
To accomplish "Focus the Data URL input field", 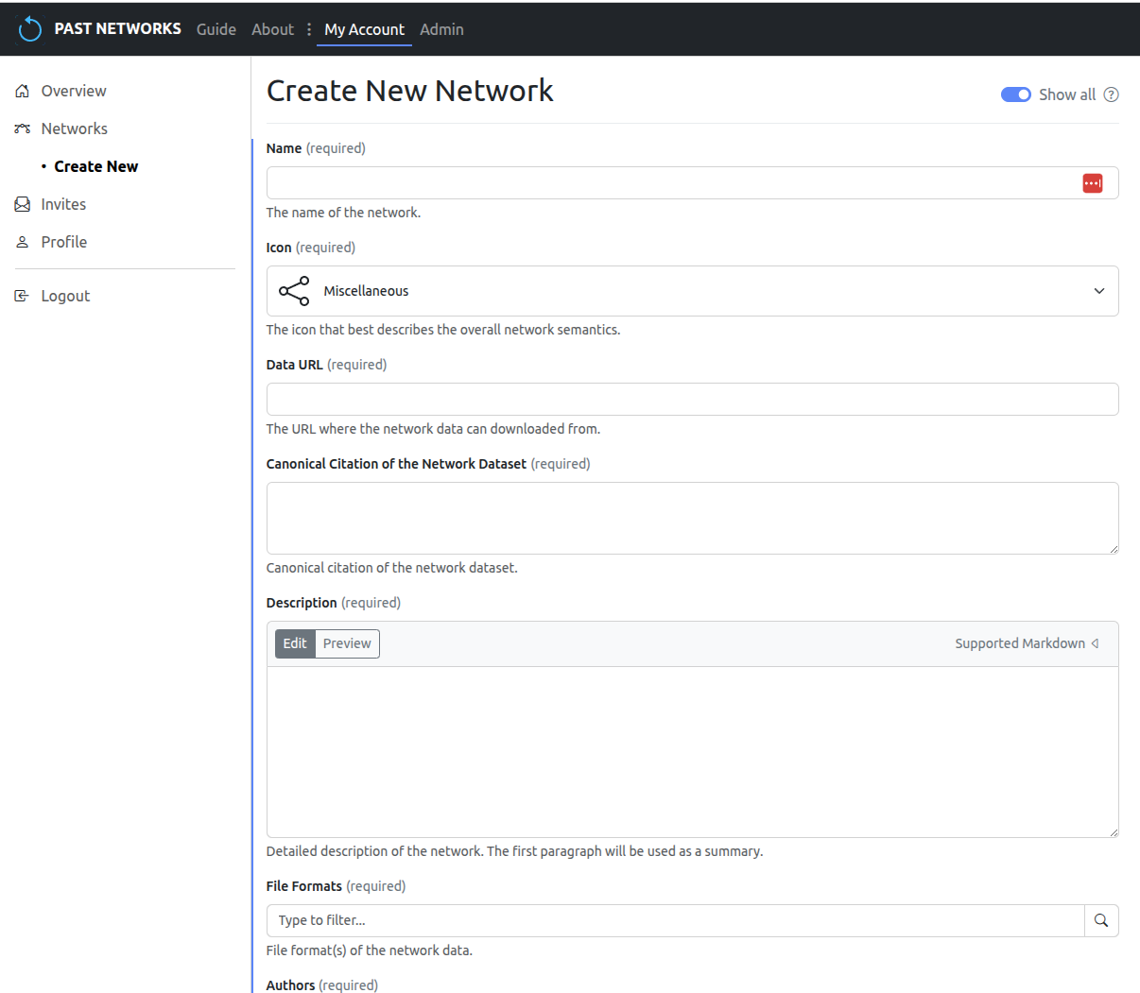I will tap(692, 400).
